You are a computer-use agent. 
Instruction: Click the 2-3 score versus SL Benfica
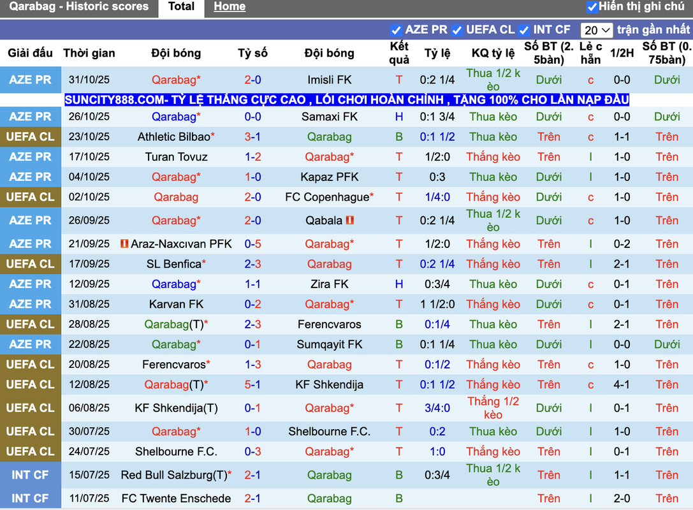pyautogui.click(x=253, y=264)
